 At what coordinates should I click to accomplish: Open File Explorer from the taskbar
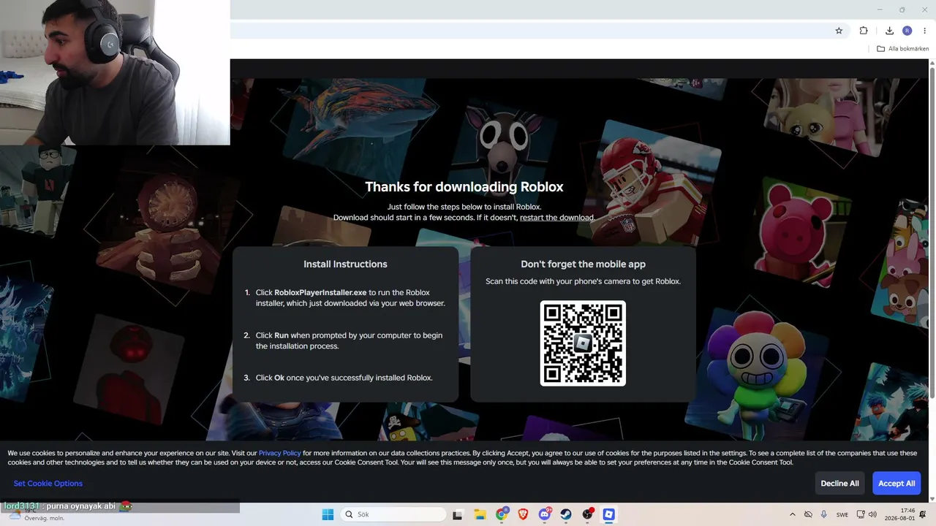[x=480, y=514]
